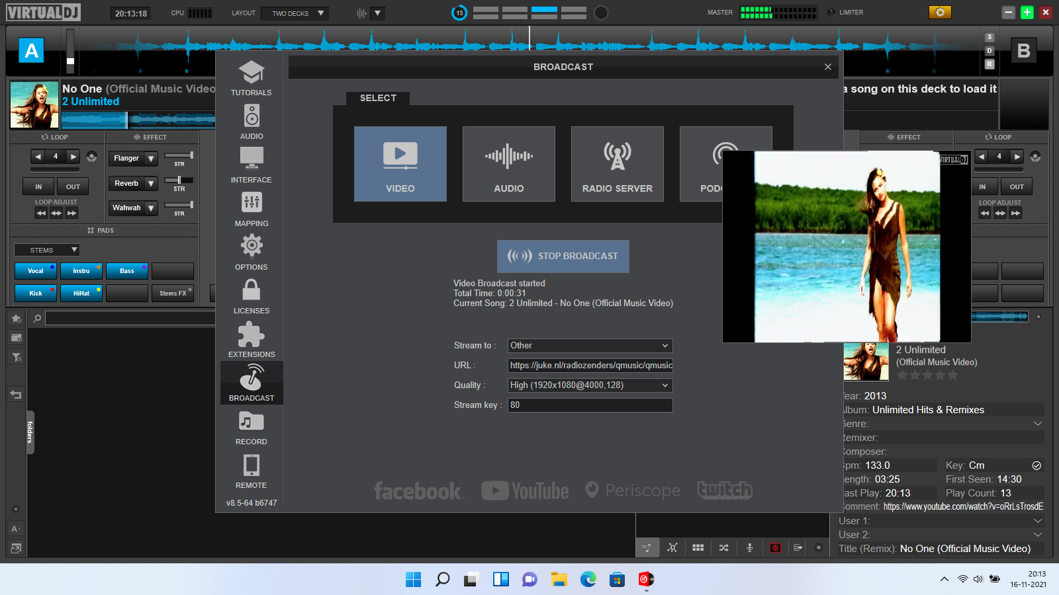Open Windows Start menu

pos(413,580)
